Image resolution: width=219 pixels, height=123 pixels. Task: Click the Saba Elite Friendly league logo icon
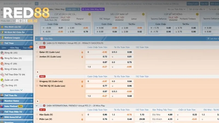[44, 43]
